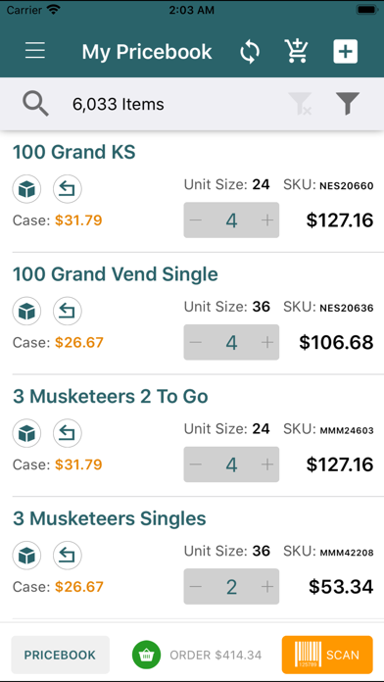This screenshot has height=682, width=384.
Task: Decrease quantity for 100 Grand Vend Single
Action: pyautogui.click(x=196, y=343)
